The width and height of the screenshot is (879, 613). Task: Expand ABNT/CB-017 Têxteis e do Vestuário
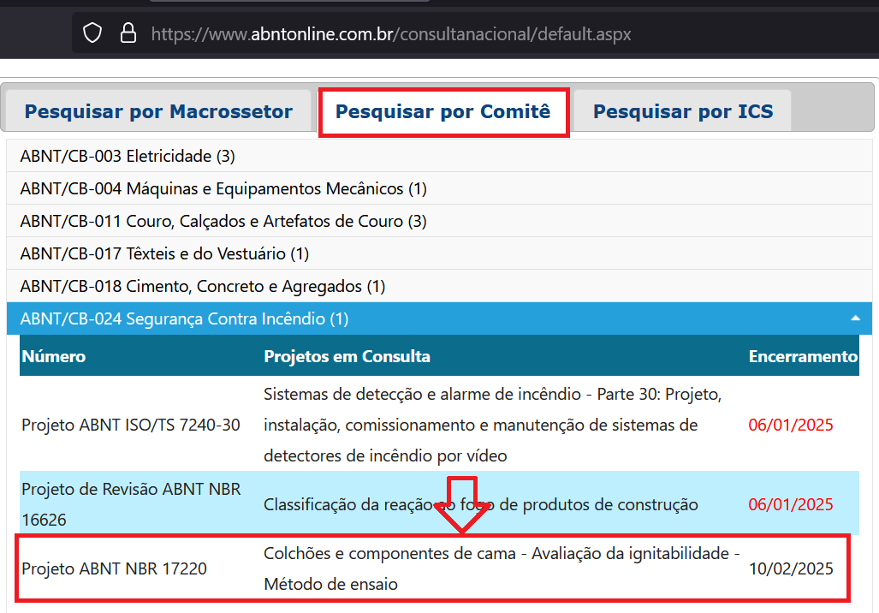[440, 253]
